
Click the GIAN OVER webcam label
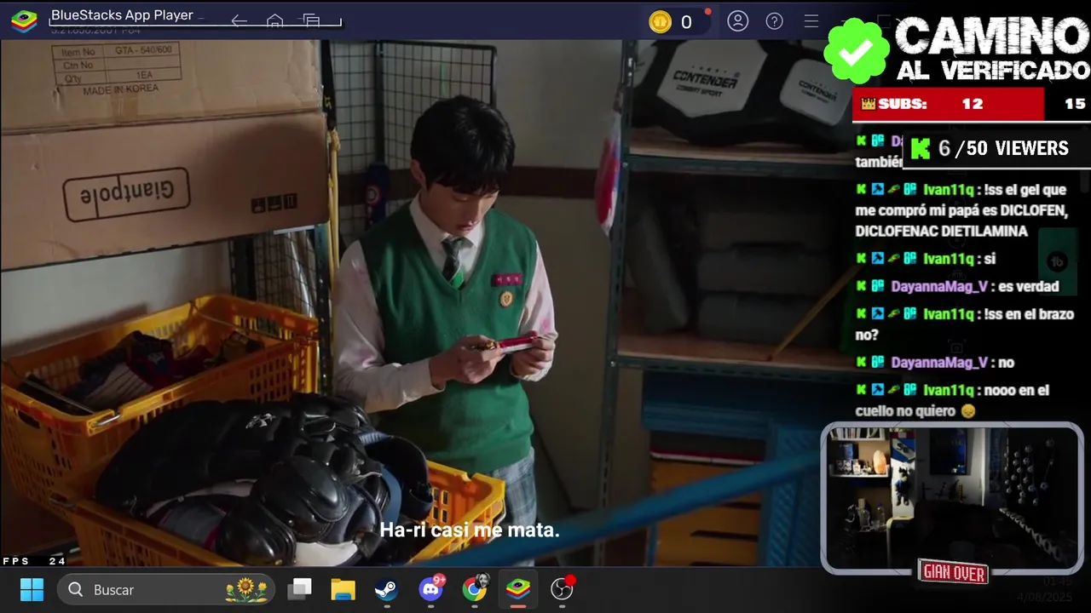pos(953,572)
